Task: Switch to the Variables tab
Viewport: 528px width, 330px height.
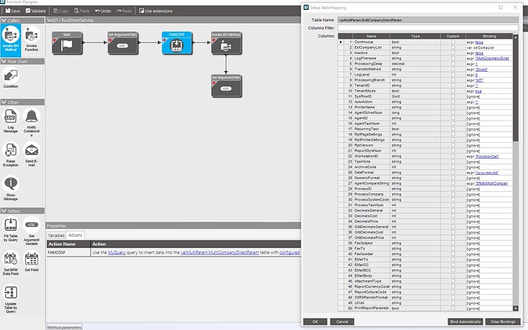Action: pos(56,235)
